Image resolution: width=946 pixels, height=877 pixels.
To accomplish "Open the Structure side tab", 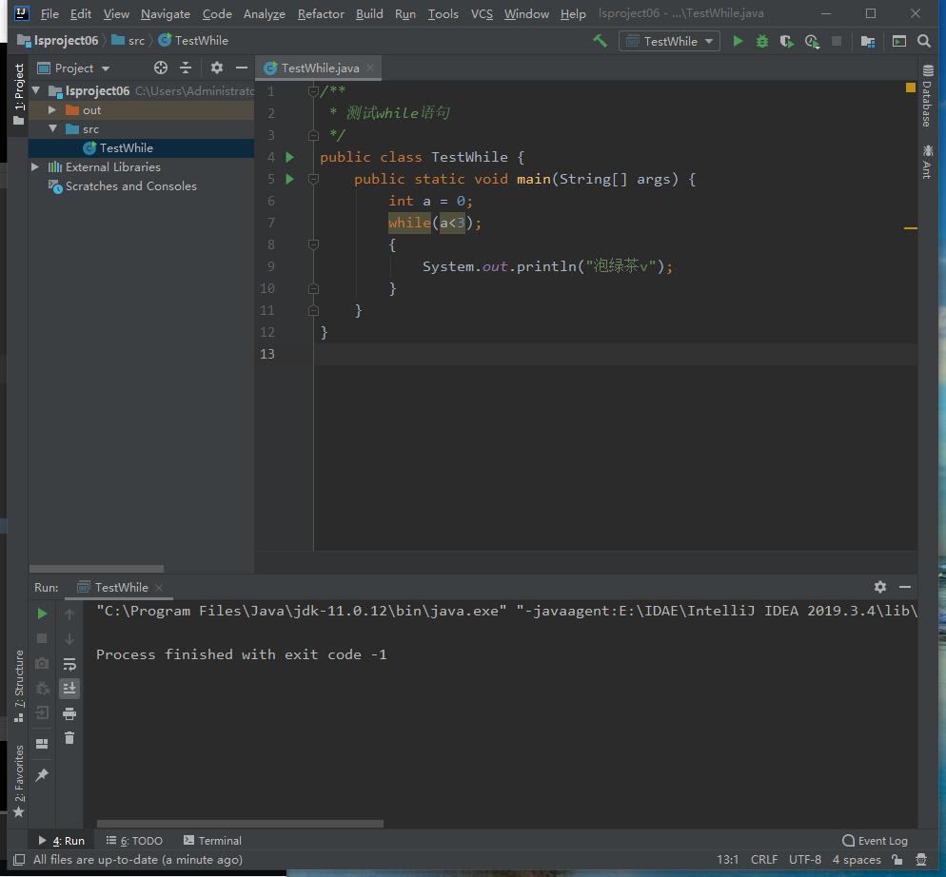I will coord(19,686).
